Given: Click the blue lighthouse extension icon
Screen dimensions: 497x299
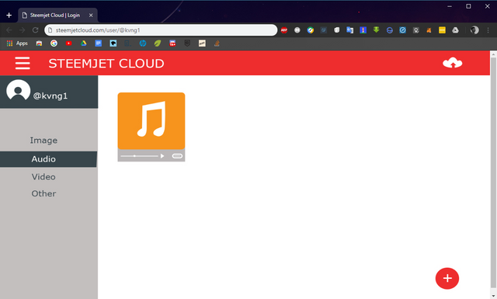Looking at the screenshot, I should click(363, 30).
